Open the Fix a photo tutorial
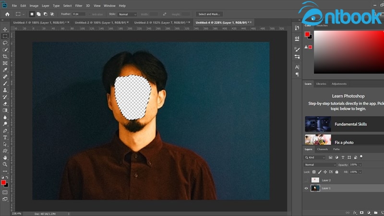This screenshot has height=216, width=384. click(x=344, y=140)
